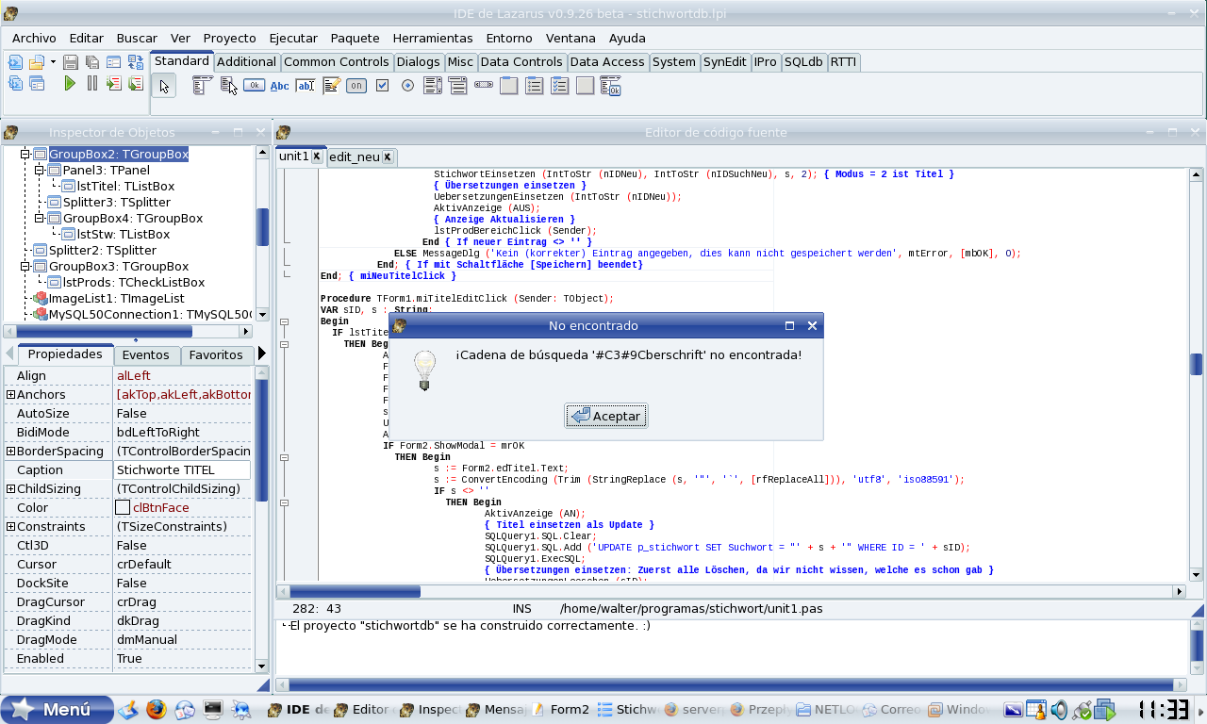Click the Save floppy disk icon
This screenshot has width=1207, height=724.
(x=71, y=62)
